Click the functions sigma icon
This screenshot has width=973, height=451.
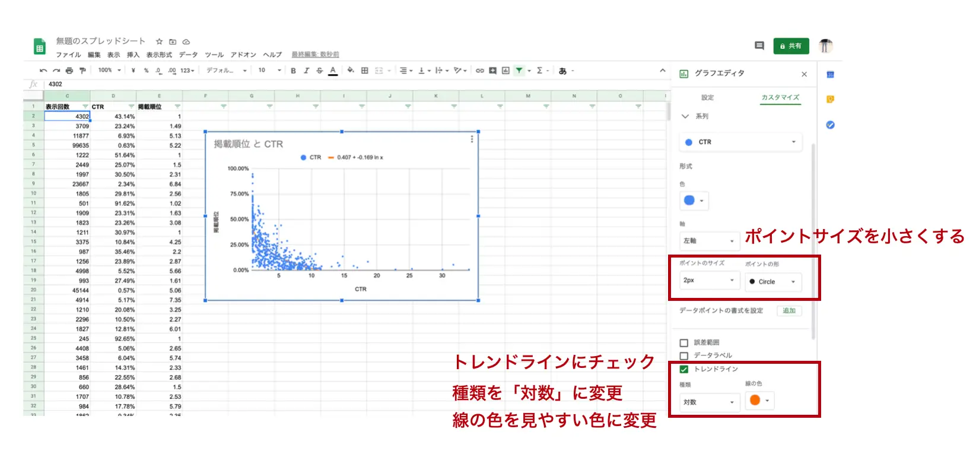(x=539, y=71)
